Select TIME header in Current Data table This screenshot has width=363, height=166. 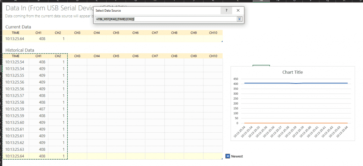[16, 33]
